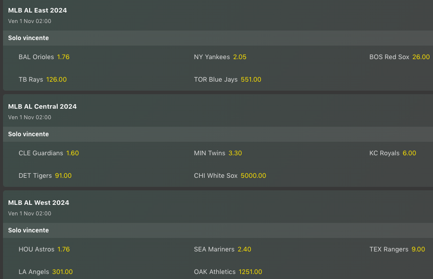Select OAK Athletics at 1251.00
This screenshot has width=433, height=279.
click(x=250, y=272)
